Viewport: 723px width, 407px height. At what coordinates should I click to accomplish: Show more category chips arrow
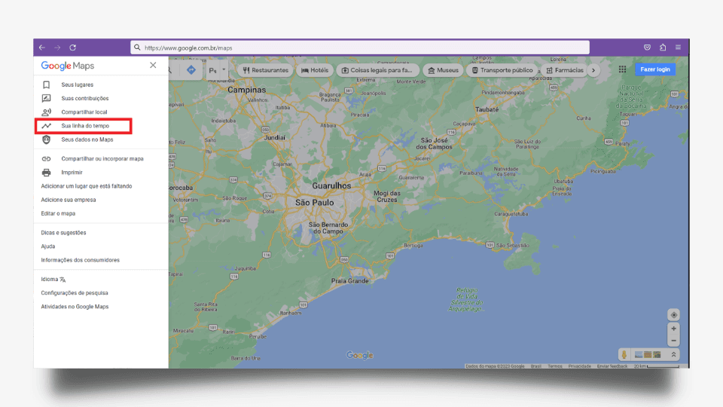coord(593,70)
